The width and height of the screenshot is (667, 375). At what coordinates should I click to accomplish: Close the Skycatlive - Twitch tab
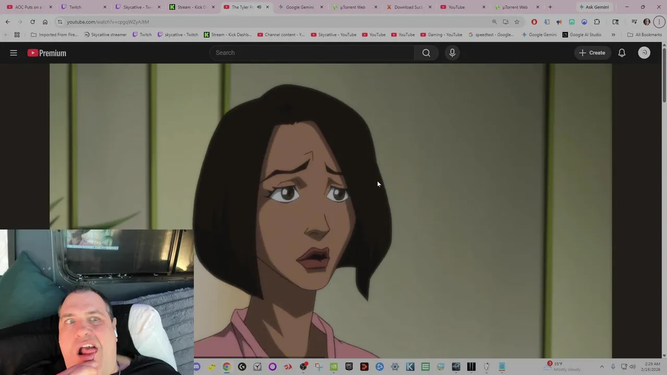pyautogui.click(x=159, y=7)
